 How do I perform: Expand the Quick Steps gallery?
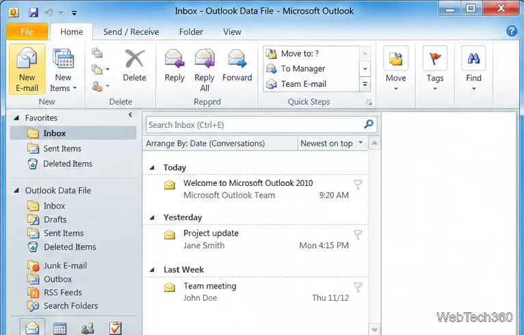[x=365, y=84]
